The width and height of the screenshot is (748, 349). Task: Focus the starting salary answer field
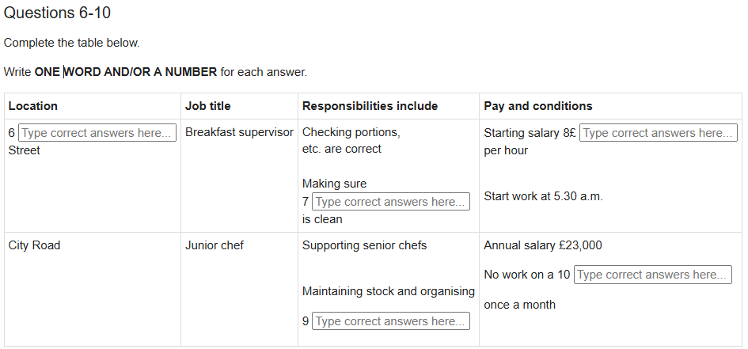[x=658, y=133]
